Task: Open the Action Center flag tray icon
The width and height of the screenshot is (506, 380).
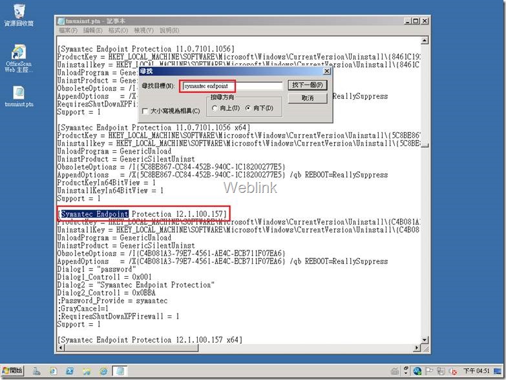Action: (x=429, y=371)
